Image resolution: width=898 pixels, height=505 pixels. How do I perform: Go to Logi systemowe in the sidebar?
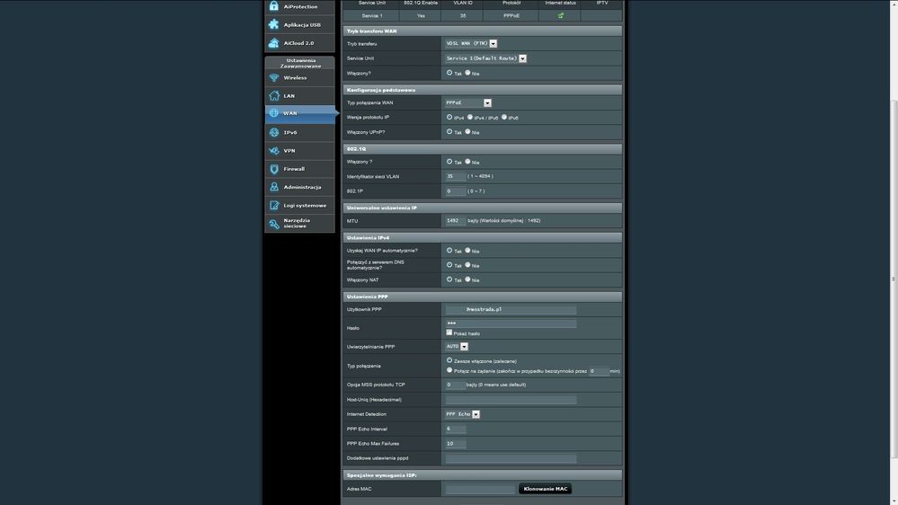(x=305, y=205)
